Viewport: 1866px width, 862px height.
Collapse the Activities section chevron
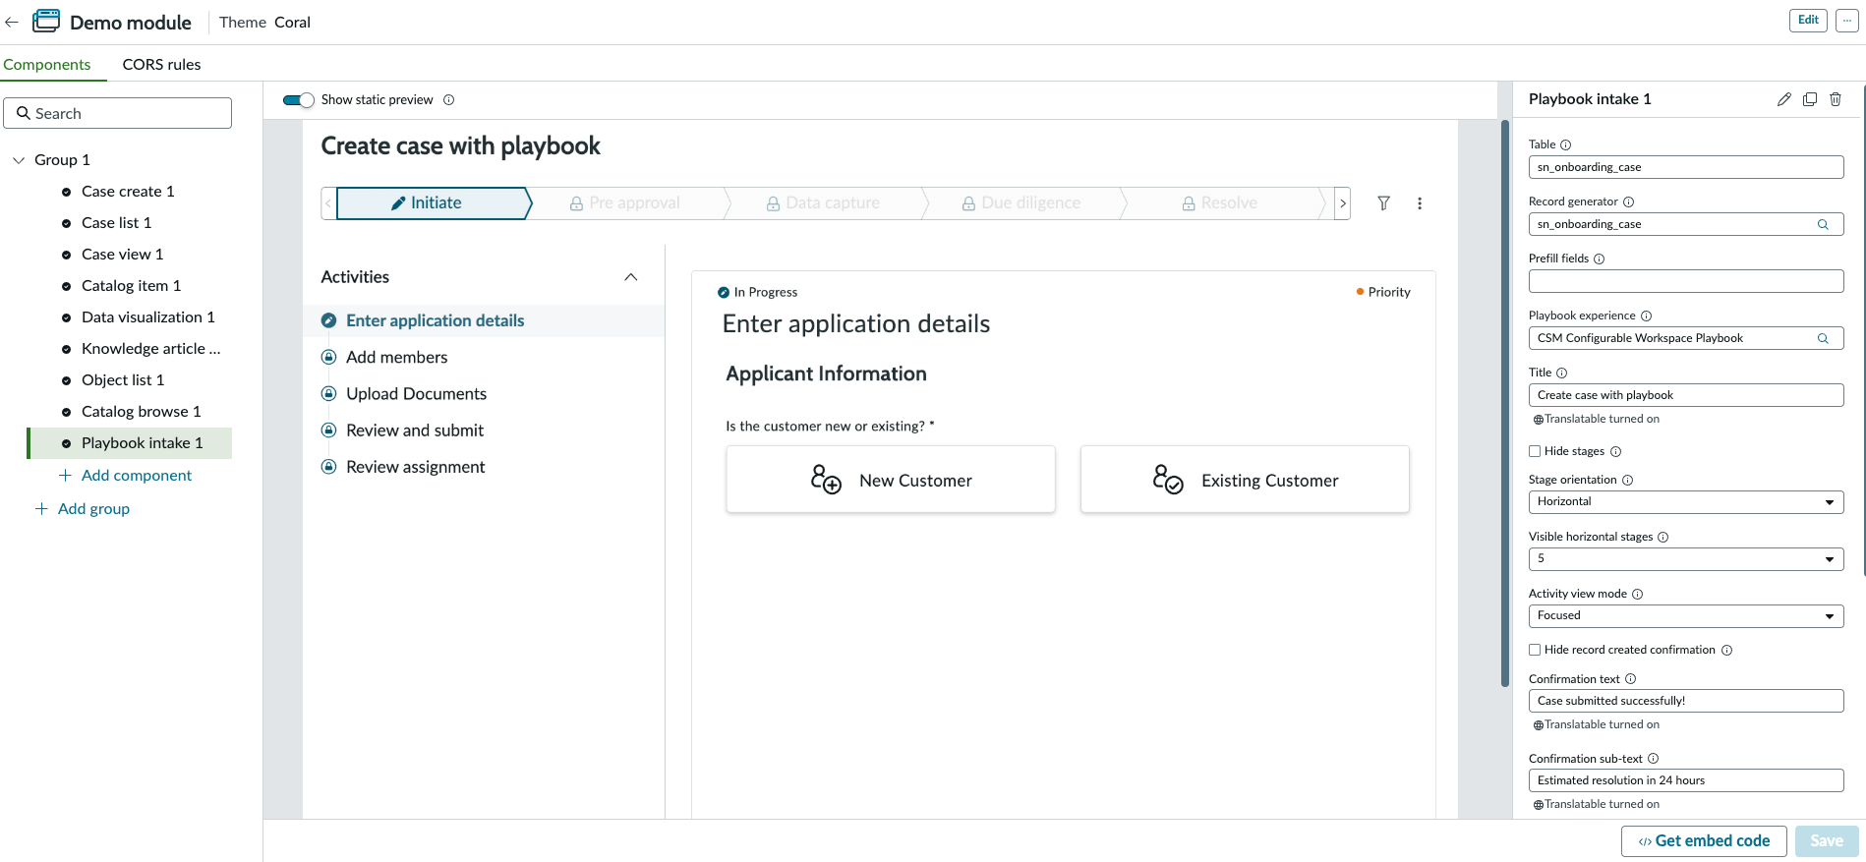631,277
